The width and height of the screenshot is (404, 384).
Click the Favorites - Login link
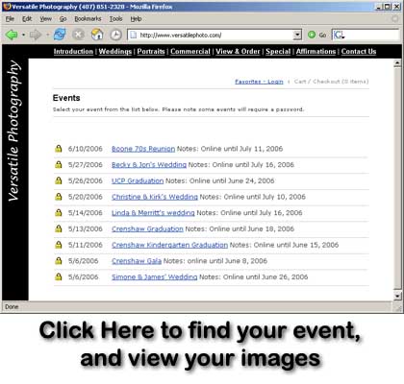coord(259,82)
